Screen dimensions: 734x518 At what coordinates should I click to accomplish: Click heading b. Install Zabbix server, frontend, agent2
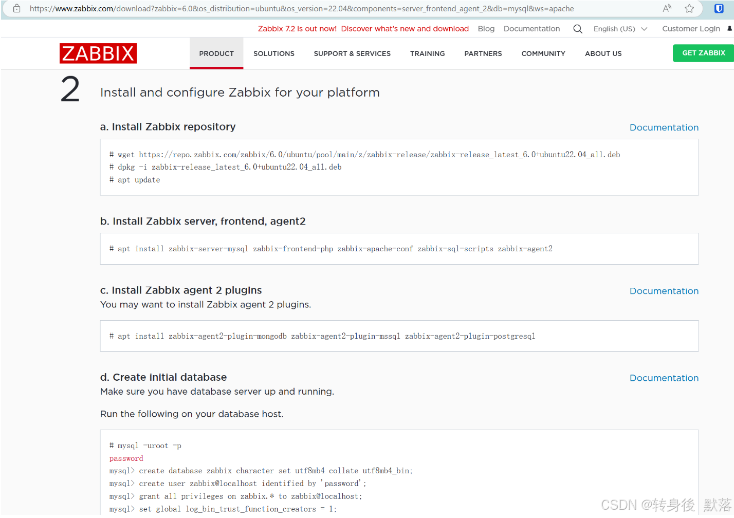click(203, 221)
